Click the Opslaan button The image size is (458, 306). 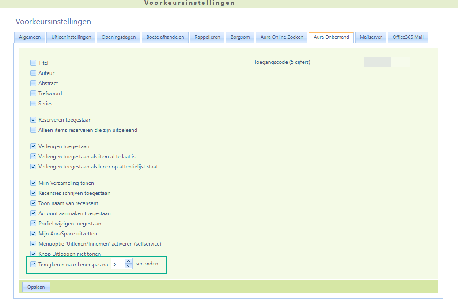pyautogui.click(x=36, y=287)
